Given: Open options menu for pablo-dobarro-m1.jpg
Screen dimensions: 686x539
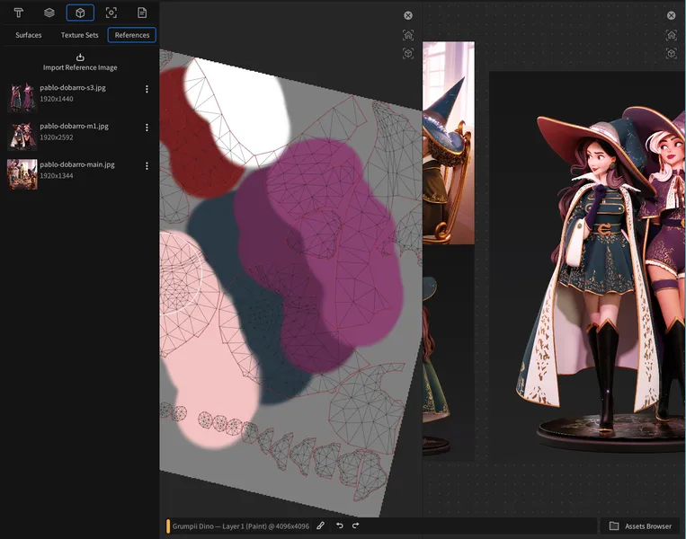Looking at the screenshot, I should [147, 128].
